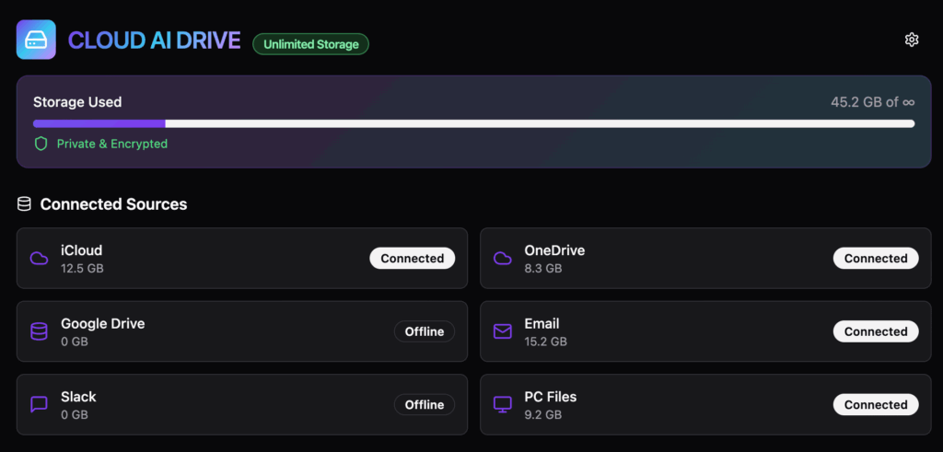Click the green shield encryption icon
Screen dimensions: 943x452
(41, 144)
